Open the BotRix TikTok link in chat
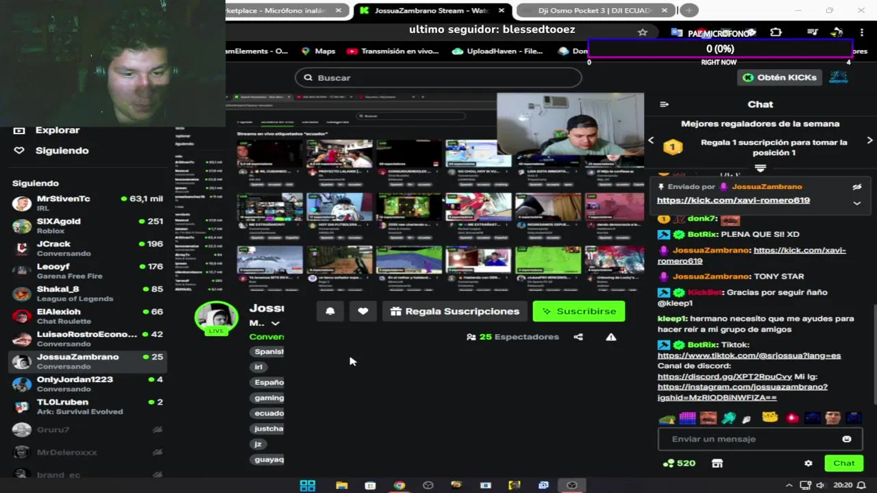Screen dimensions: 877x493 749,356
